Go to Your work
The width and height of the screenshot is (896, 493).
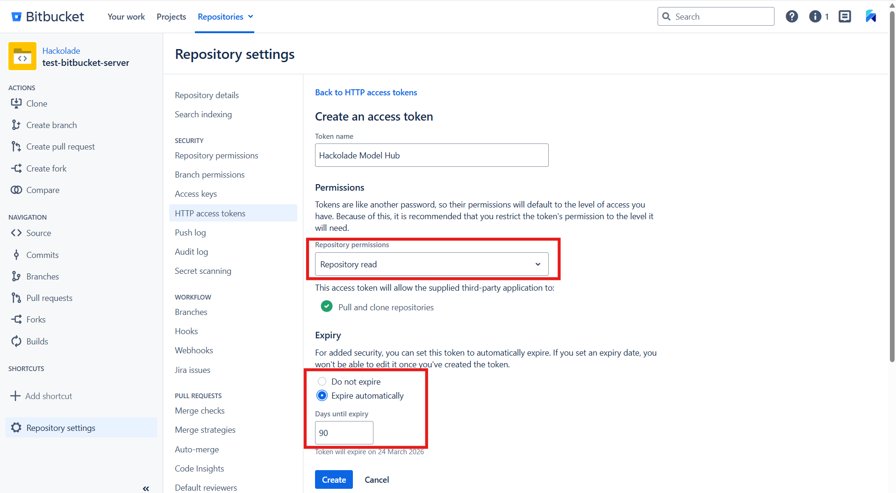tap(126, 16)
